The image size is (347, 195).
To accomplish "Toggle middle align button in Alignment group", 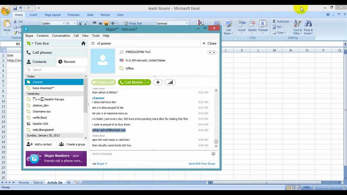I will click(x=100, y=24).
